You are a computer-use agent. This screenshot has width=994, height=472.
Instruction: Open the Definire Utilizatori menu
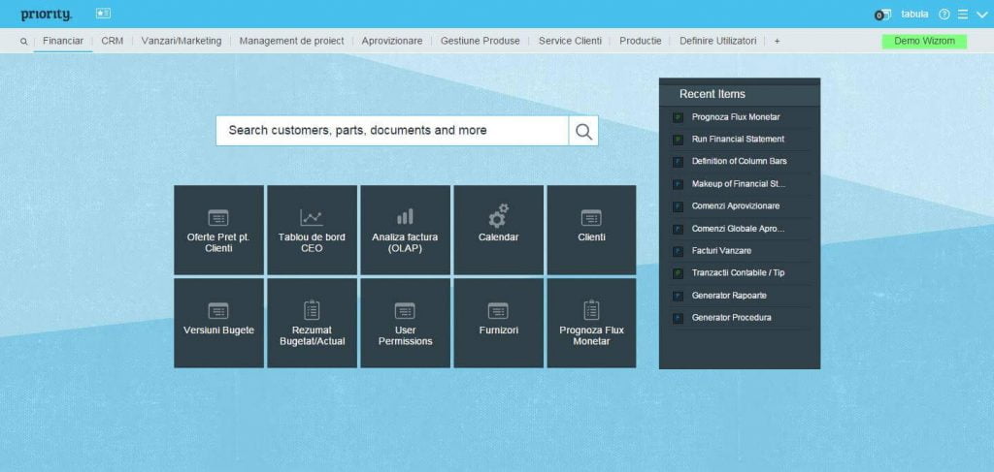tap(717, 41)
